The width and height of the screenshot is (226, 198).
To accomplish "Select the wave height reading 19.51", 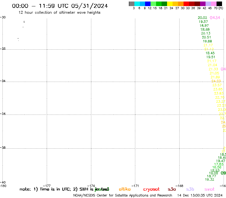I will (x=211, y=57).
